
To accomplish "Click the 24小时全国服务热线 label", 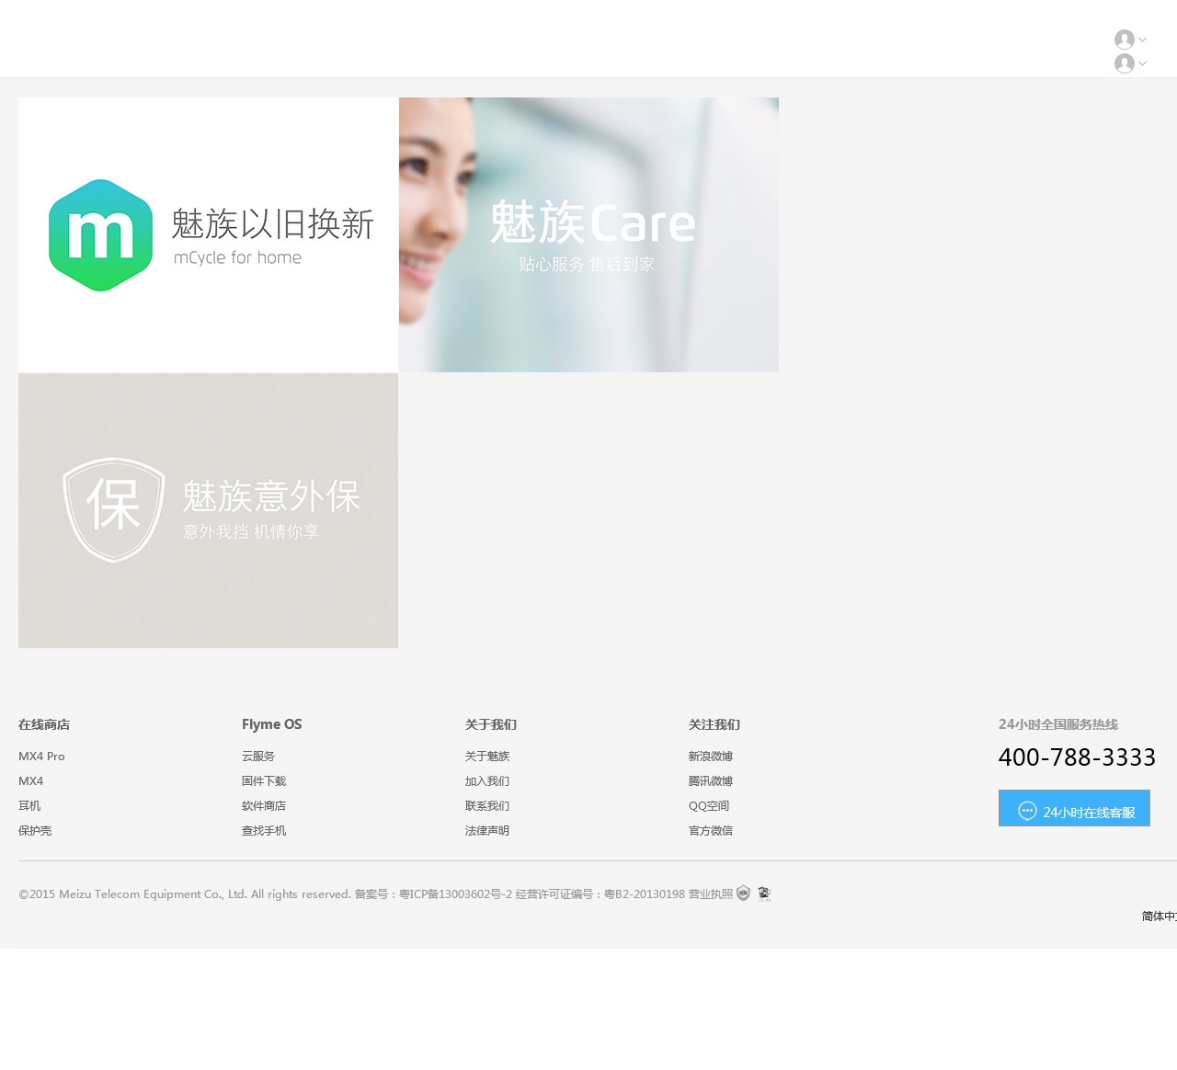I will coord(1058,724).
